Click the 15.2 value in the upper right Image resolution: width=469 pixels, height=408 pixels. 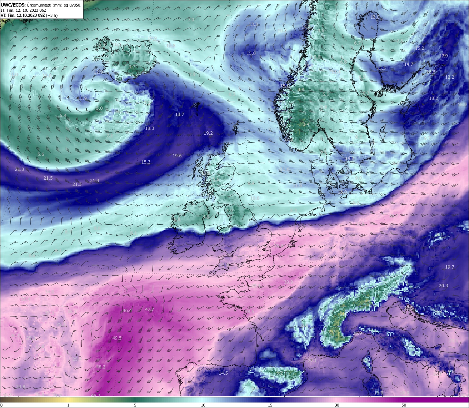click(x=420, y=48)
